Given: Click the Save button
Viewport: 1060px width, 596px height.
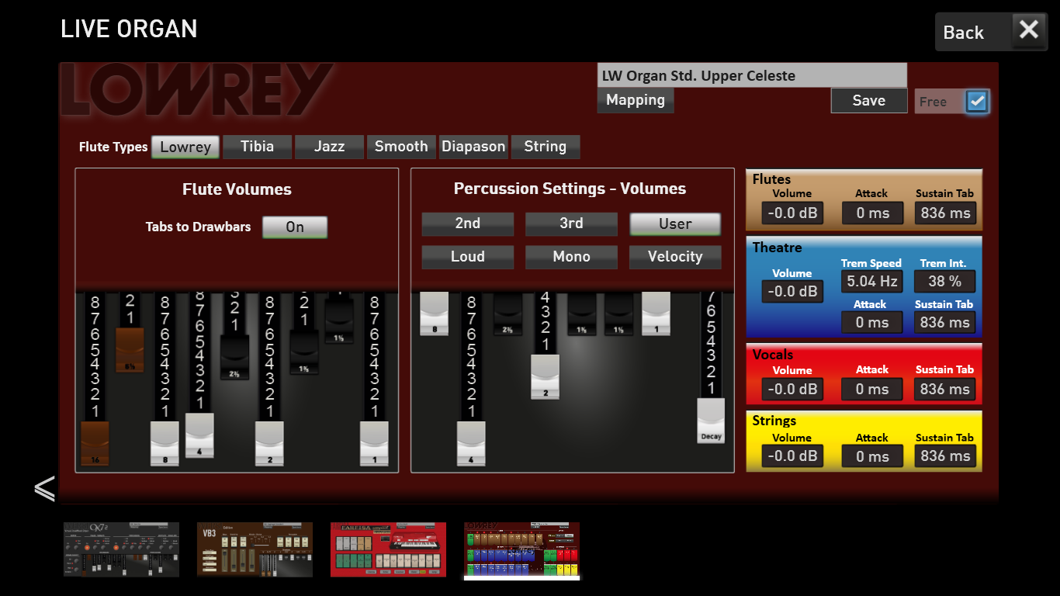Looking at the screenshot, I should (869, 101).
